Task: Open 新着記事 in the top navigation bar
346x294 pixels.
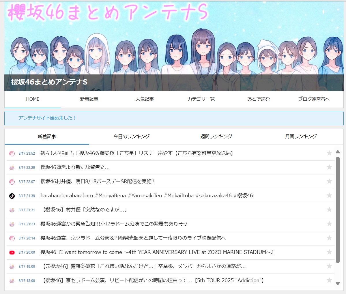Action: (89, 99)
